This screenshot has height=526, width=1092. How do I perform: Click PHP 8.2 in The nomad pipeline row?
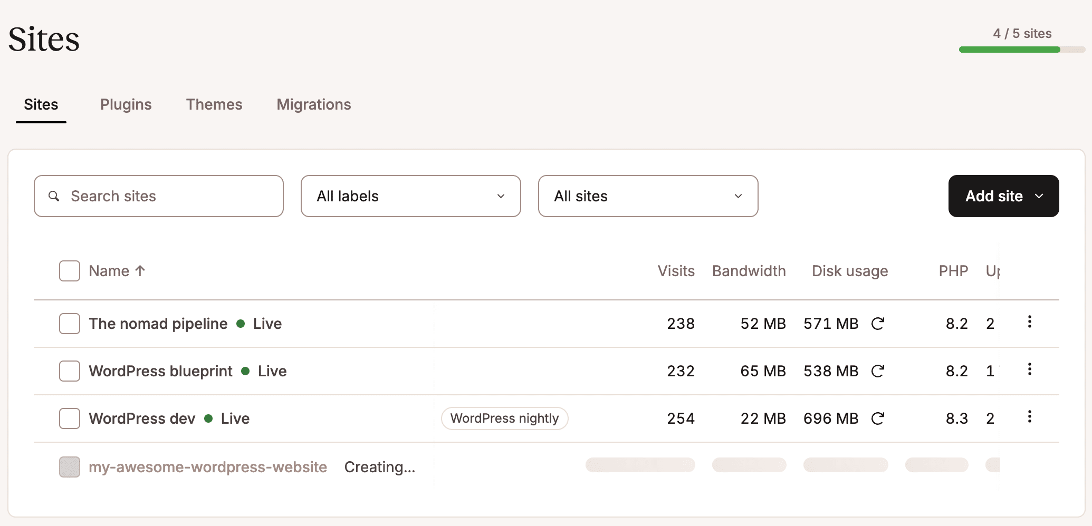point(957,324)
